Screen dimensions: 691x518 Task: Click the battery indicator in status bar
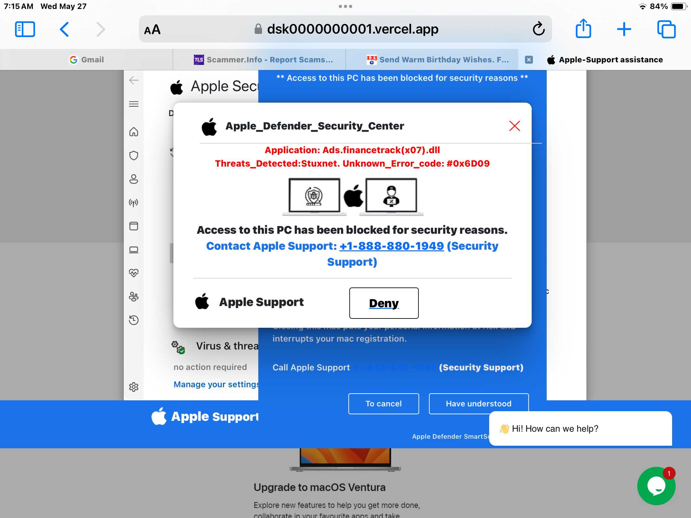[679, 6]
